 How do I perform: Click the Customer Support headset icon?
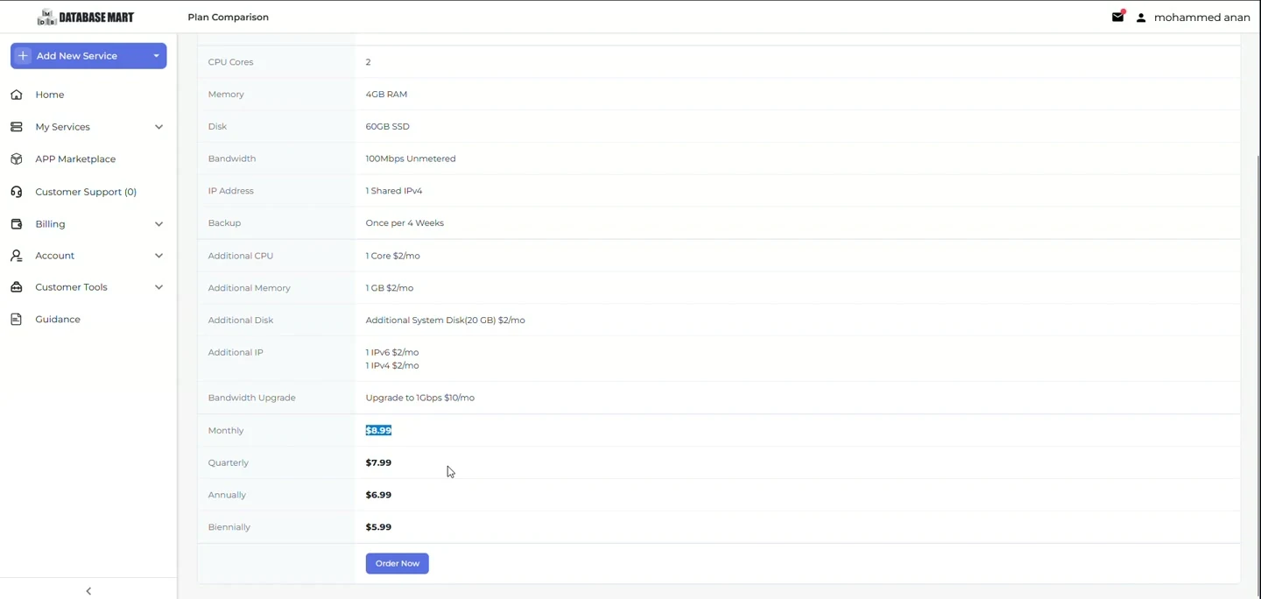17,192
